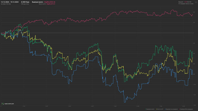The width and height of the screenshot is (198, 111).
Task: Click the '4.5 среднее число столов' text
Action: pyautogui.click(x=186, y=4)
